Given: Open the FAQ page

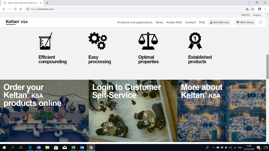Looking at the screenshot, I should [x=202, y=22].
